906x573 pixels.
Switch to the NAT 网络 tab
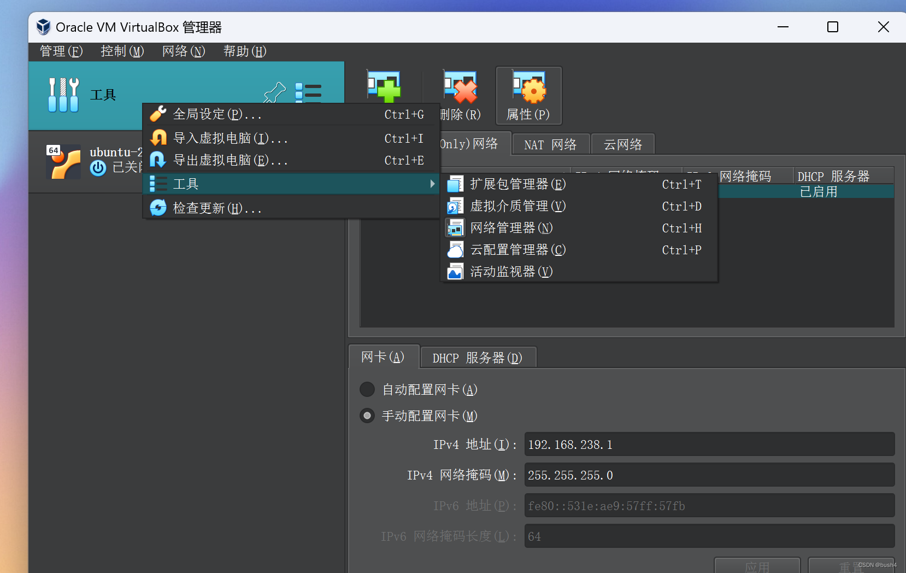coord(551,145)
